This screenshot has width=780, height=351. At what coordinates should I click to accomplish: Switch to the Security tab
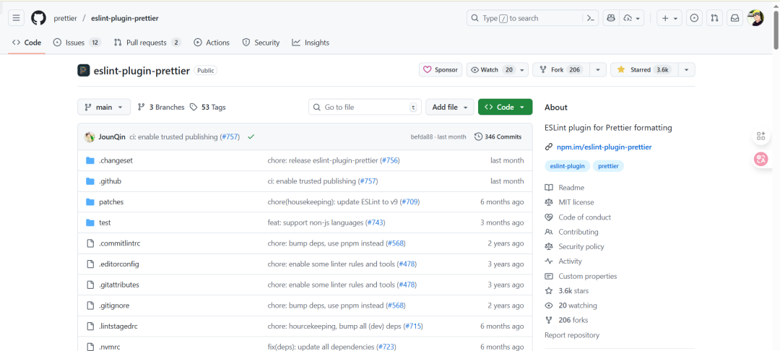tap(261, 43)
